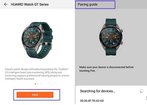This screenshot has height=105, width=147.
Task: Click the disconnect-before-pairing instruction text
Action: (x=106, y=69)
